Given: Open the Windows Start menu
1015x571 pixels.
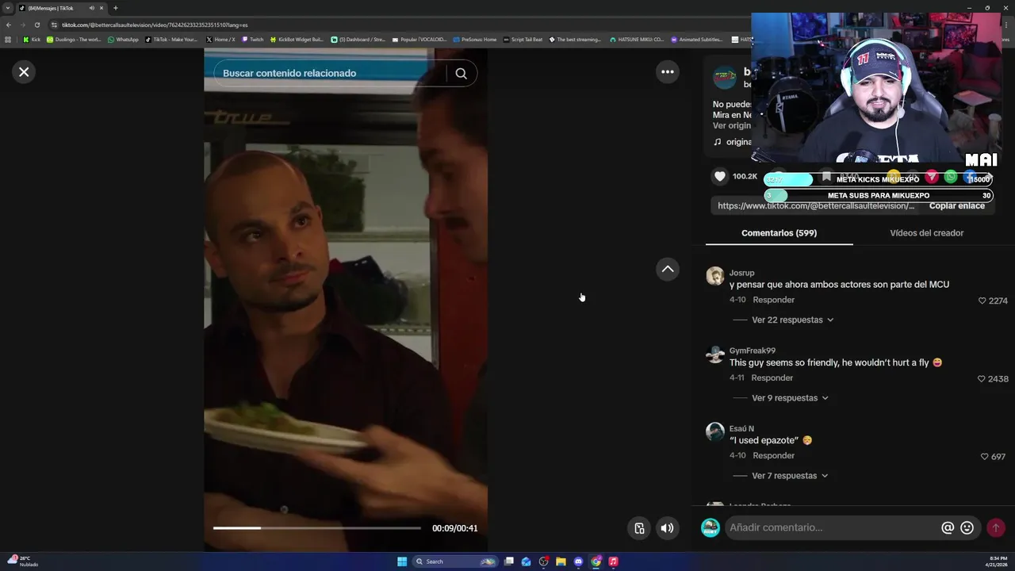Looking at the screenshot, I should point(402,561).
